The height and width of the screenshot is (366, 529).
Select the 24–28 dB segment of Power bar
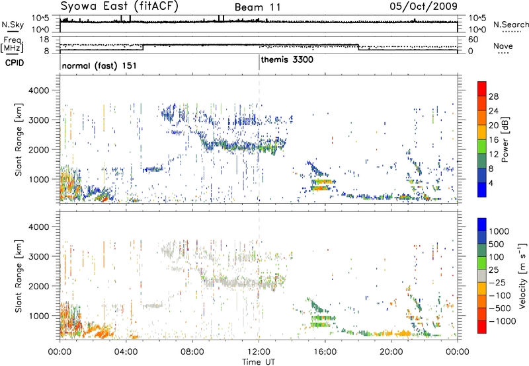[x=482, y=104]
